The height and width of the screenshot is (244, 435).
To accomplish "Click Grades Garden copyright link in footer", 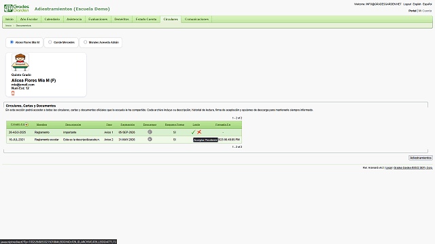I will (x=413, y=167).
